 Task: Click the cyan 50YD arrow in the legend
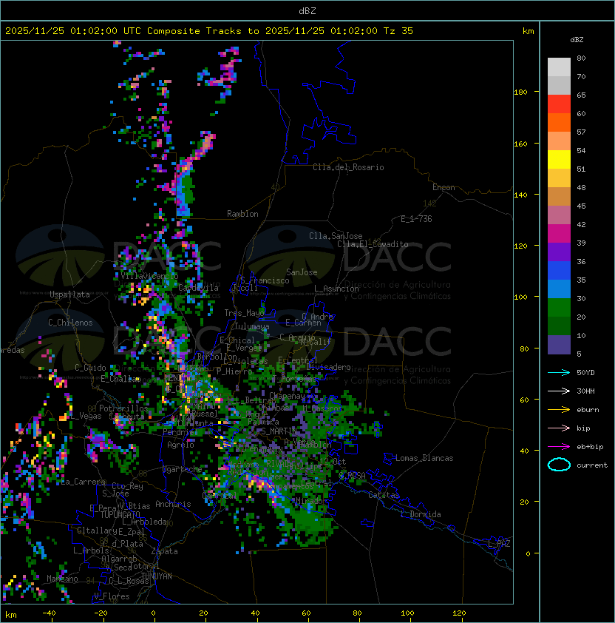(x=559, y=373)
